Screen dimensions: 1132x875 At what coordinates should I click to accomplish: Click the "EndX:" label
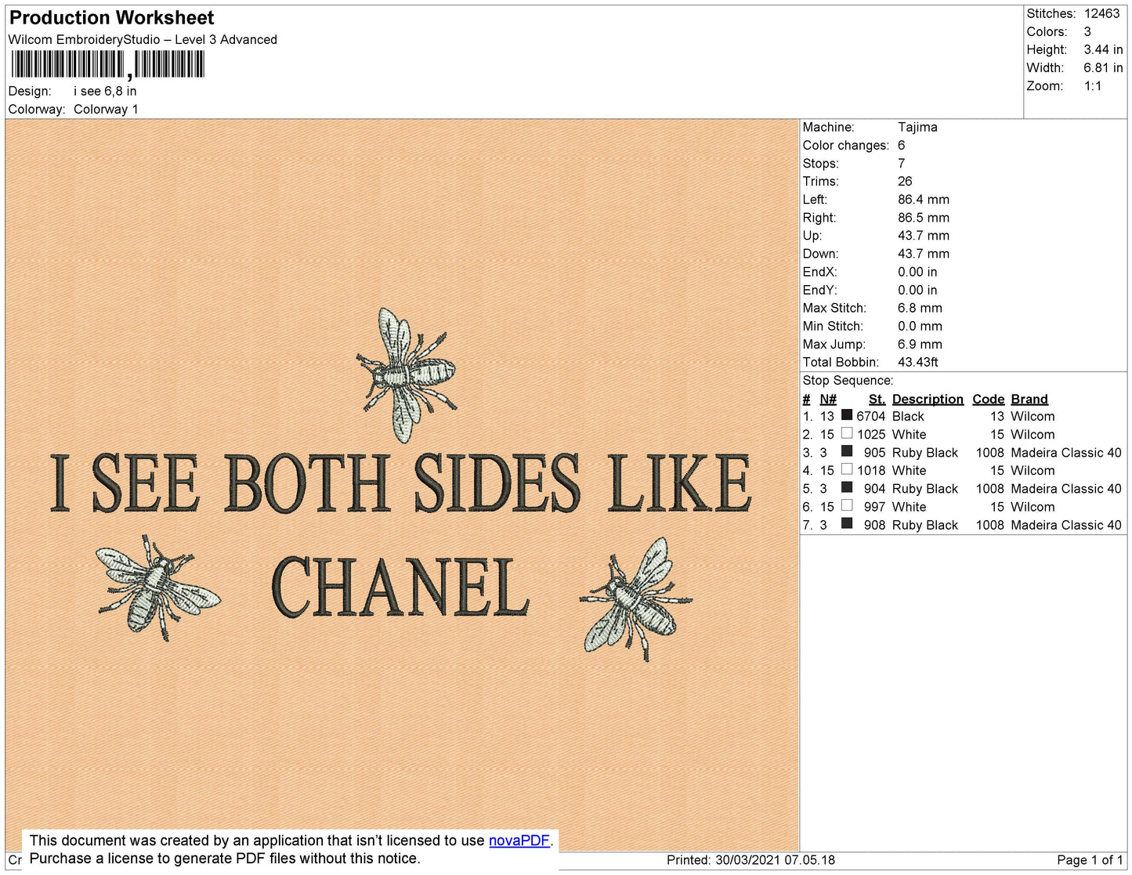[x=819, y=272]
